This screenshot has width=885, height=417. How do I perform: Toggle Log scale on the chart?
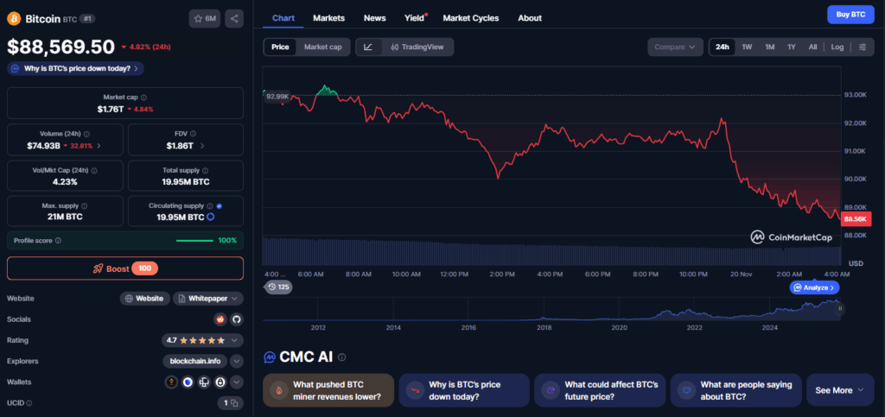(837, 47)
